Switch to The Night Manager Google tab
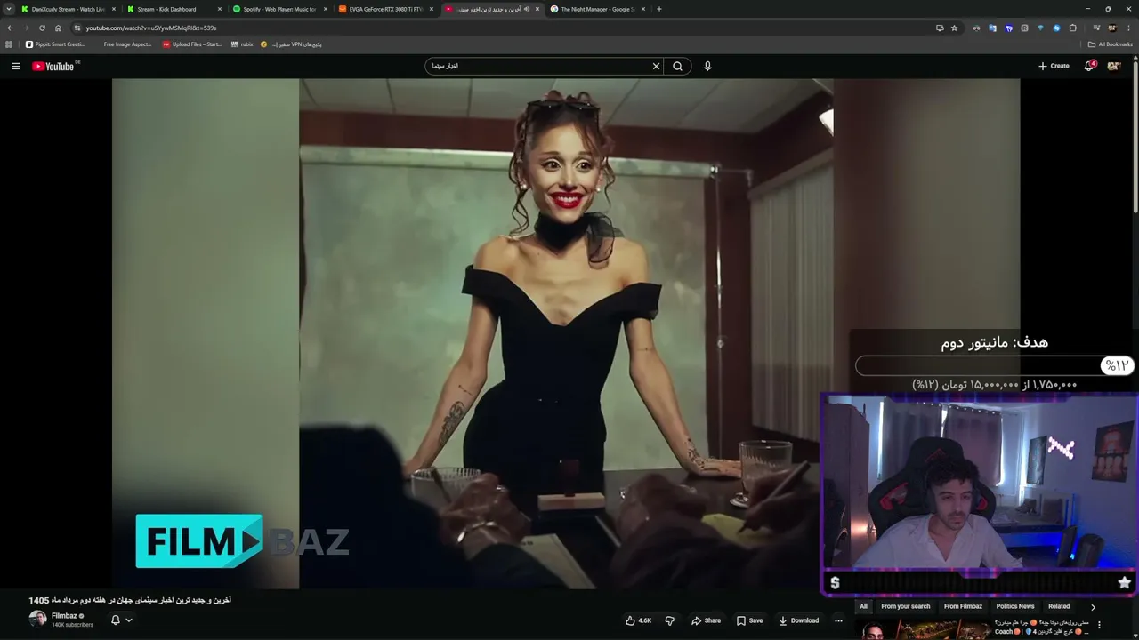This screenshot has width=1139, height=640. (x=597, y=9)
